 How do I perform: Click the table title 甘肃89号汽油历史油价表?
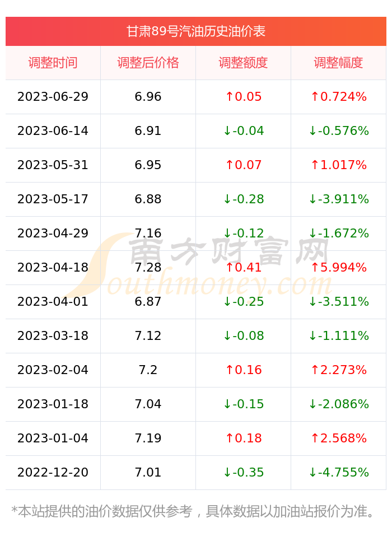(195, 31)
